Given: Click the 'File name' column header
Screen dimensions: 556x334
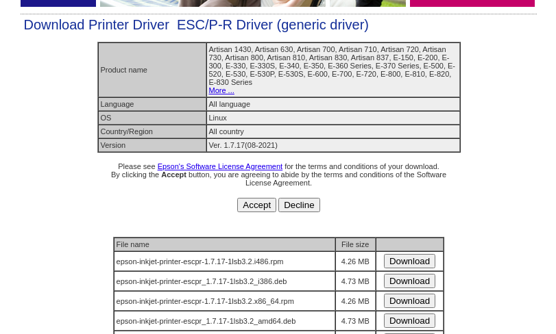Looking at the screenshot, I should pos(224,244).
